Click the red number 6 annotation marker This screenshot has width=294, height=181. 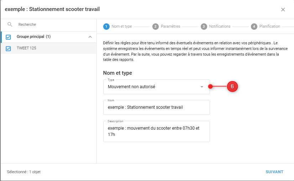click(232, 86)
